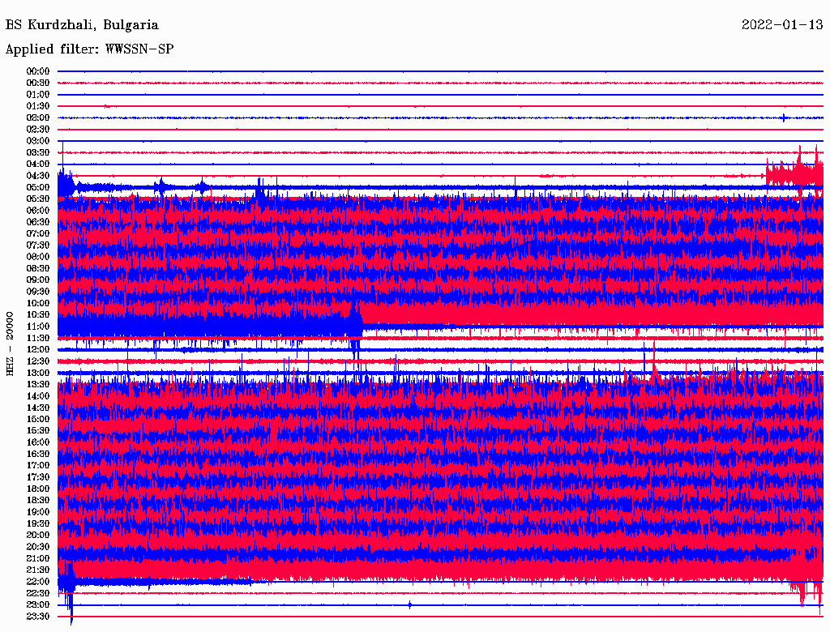
Task: Click the '15:30' time label
Action: (37, 431)
